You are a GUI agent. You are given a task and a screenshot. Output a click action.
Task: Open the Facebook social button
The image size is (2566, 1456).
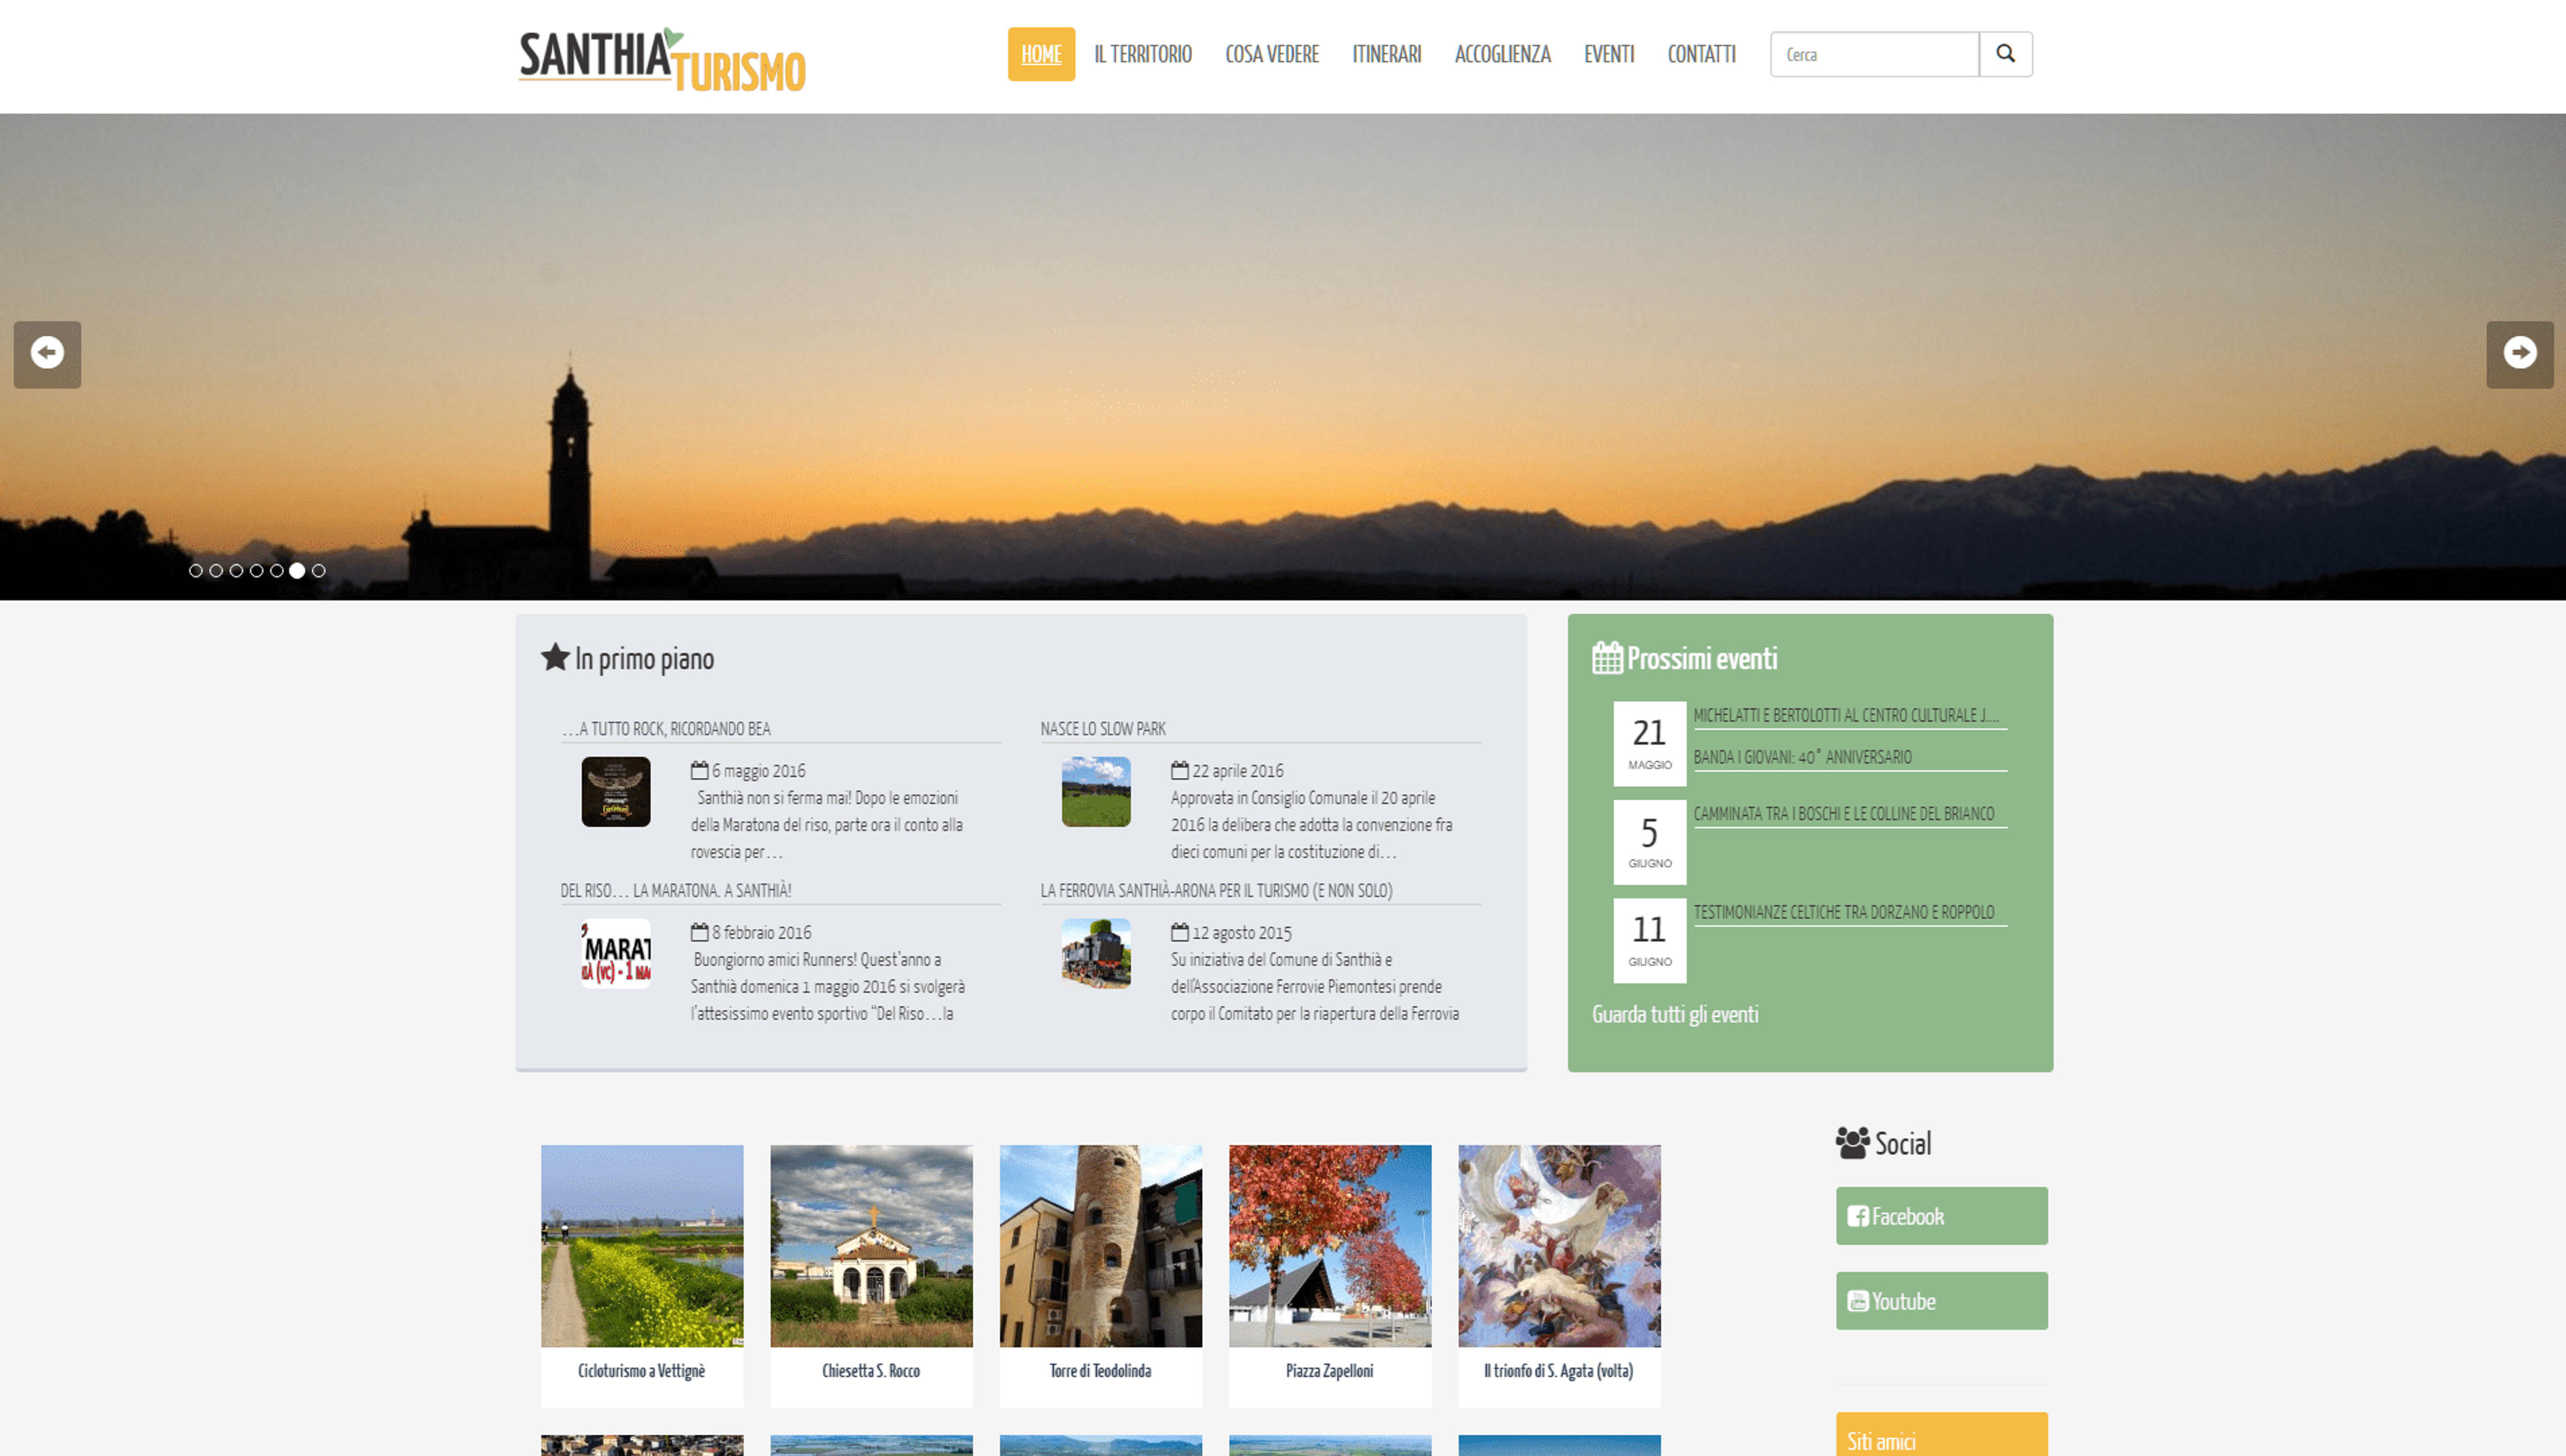pyautogui.click(x=1941, y=1216)
